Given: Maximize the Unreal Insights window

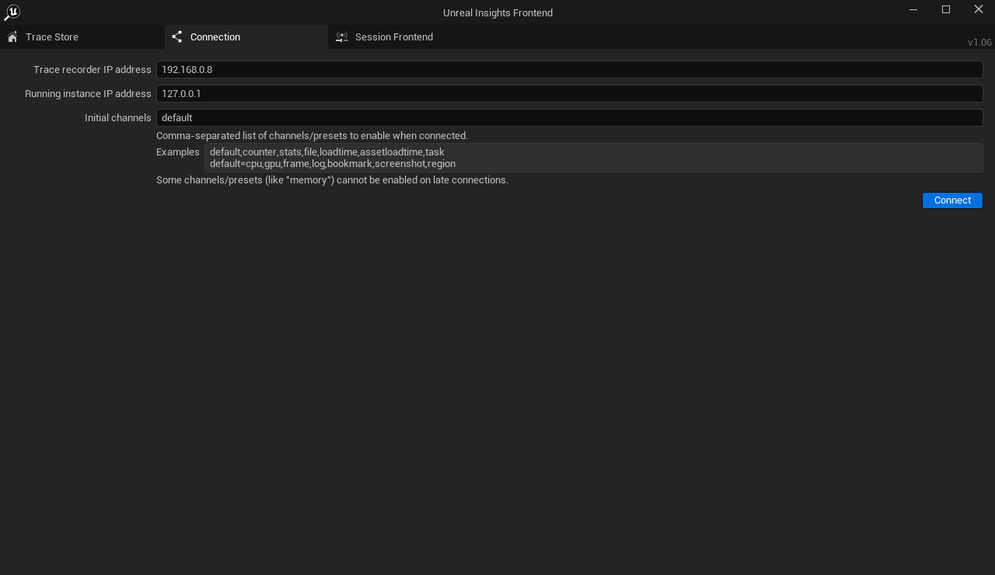Looking at the screenshot, I should [946, 9].
